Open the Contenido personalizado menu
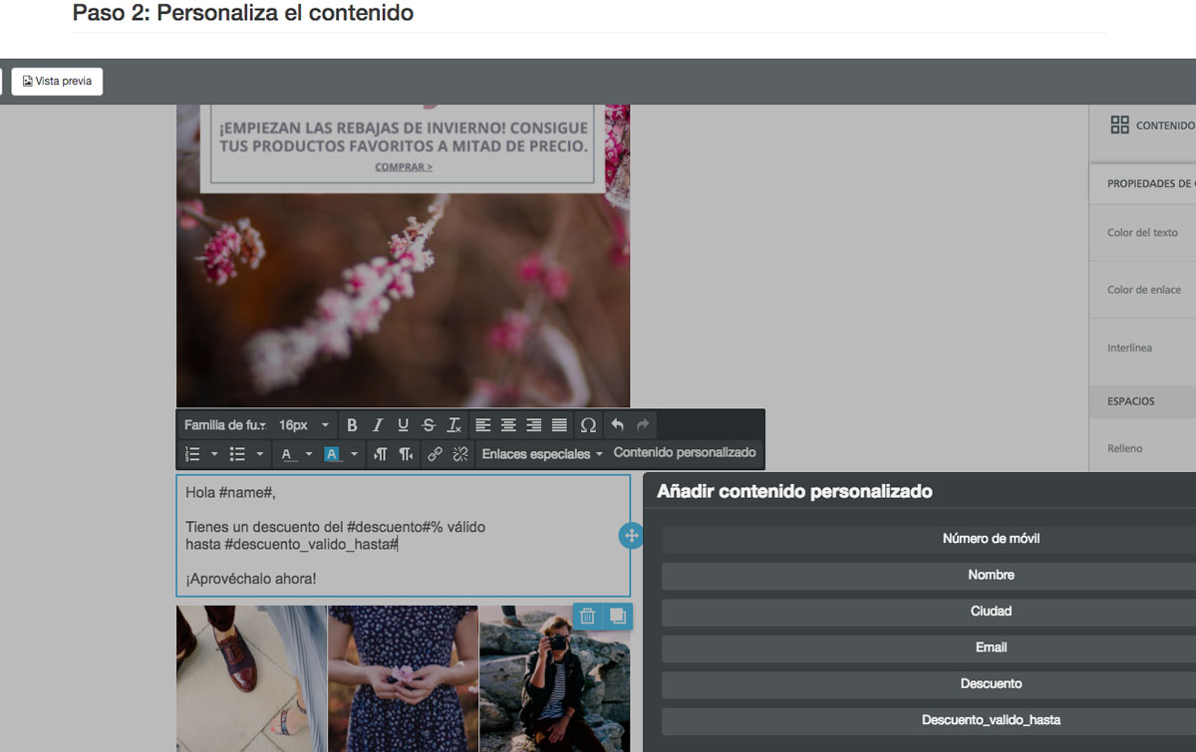Screen dimensions: 1196x752 point(685,453)
